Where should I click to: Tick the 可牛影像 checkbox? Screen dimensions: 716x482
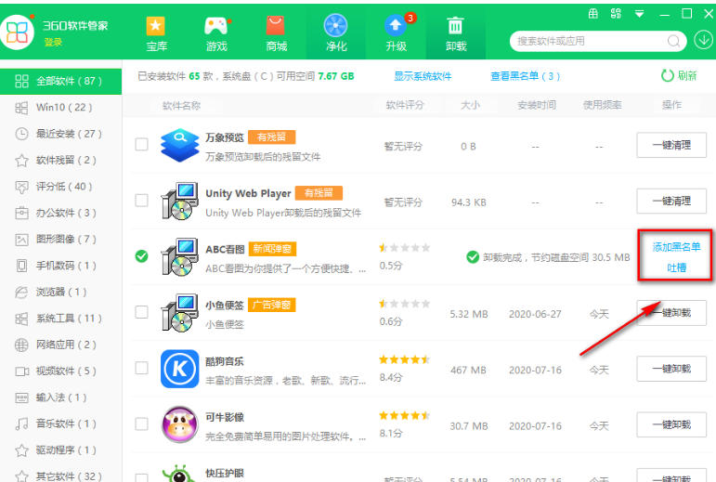coord(141,423)
